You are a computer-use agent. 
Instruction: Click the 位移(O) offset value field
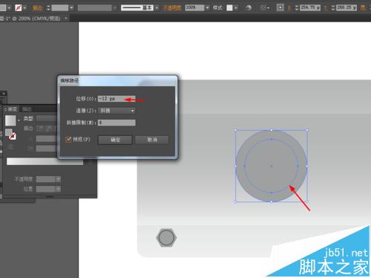point(116,99)
